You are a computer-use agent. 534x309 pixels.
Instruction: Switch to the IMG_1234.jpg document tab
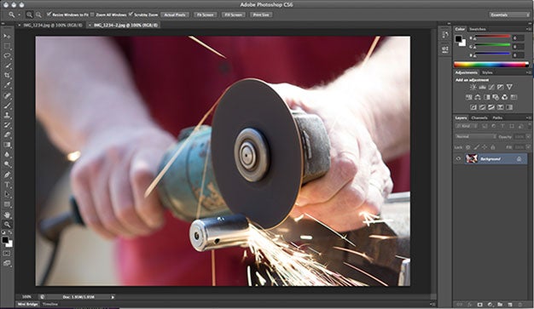53,25
